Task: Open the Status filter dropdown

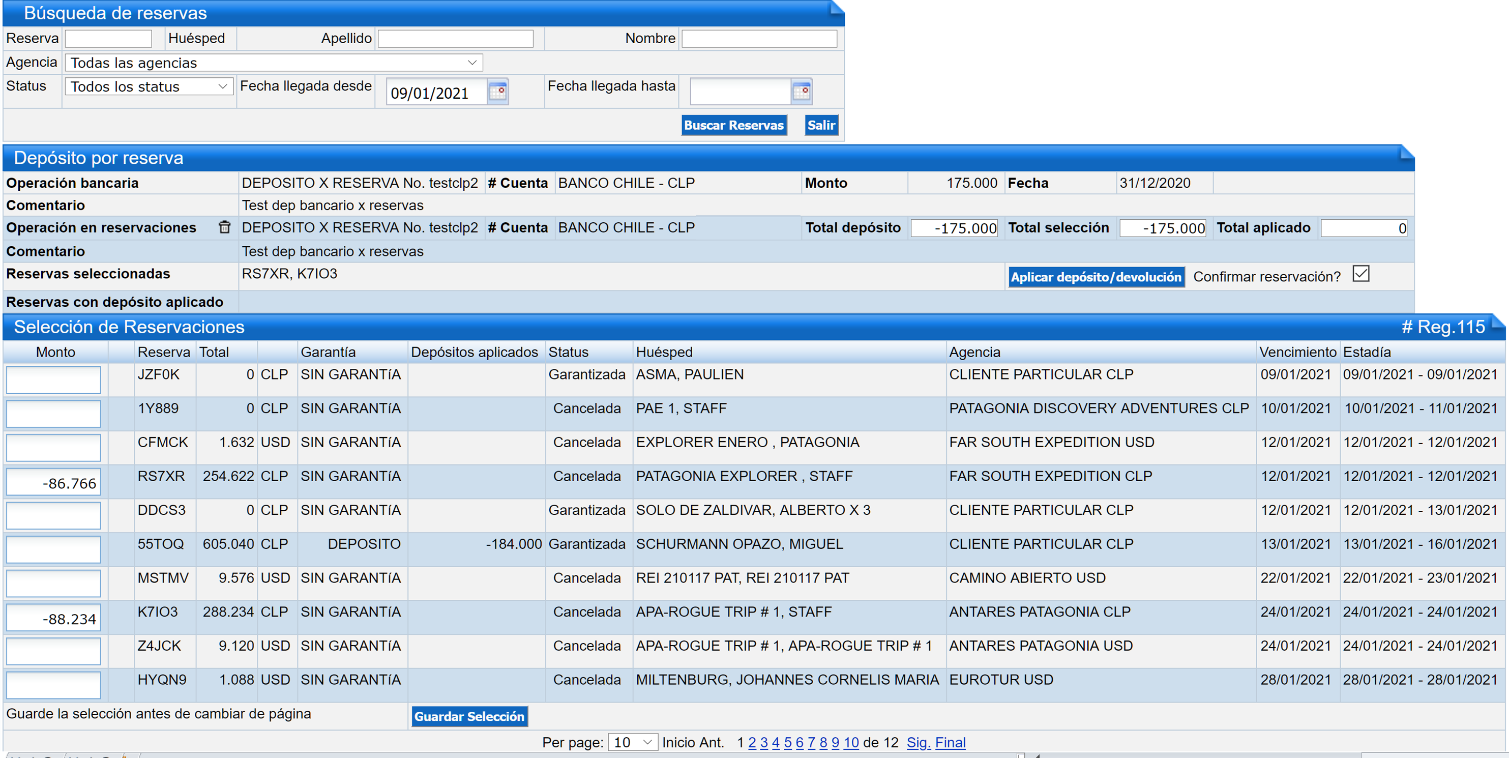Action: (149, 86)
